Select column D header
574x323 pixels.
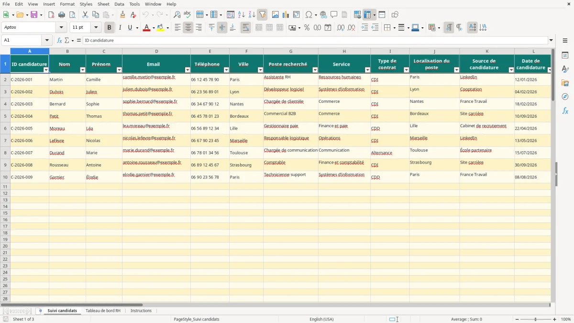coord(156,51)
